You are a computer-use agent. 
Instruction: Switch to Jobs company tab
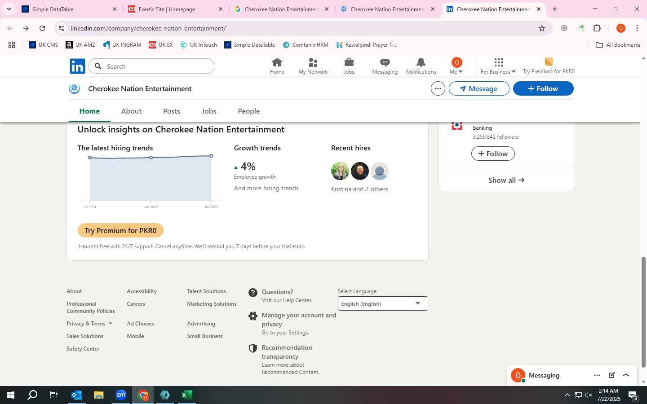[209, 111]
